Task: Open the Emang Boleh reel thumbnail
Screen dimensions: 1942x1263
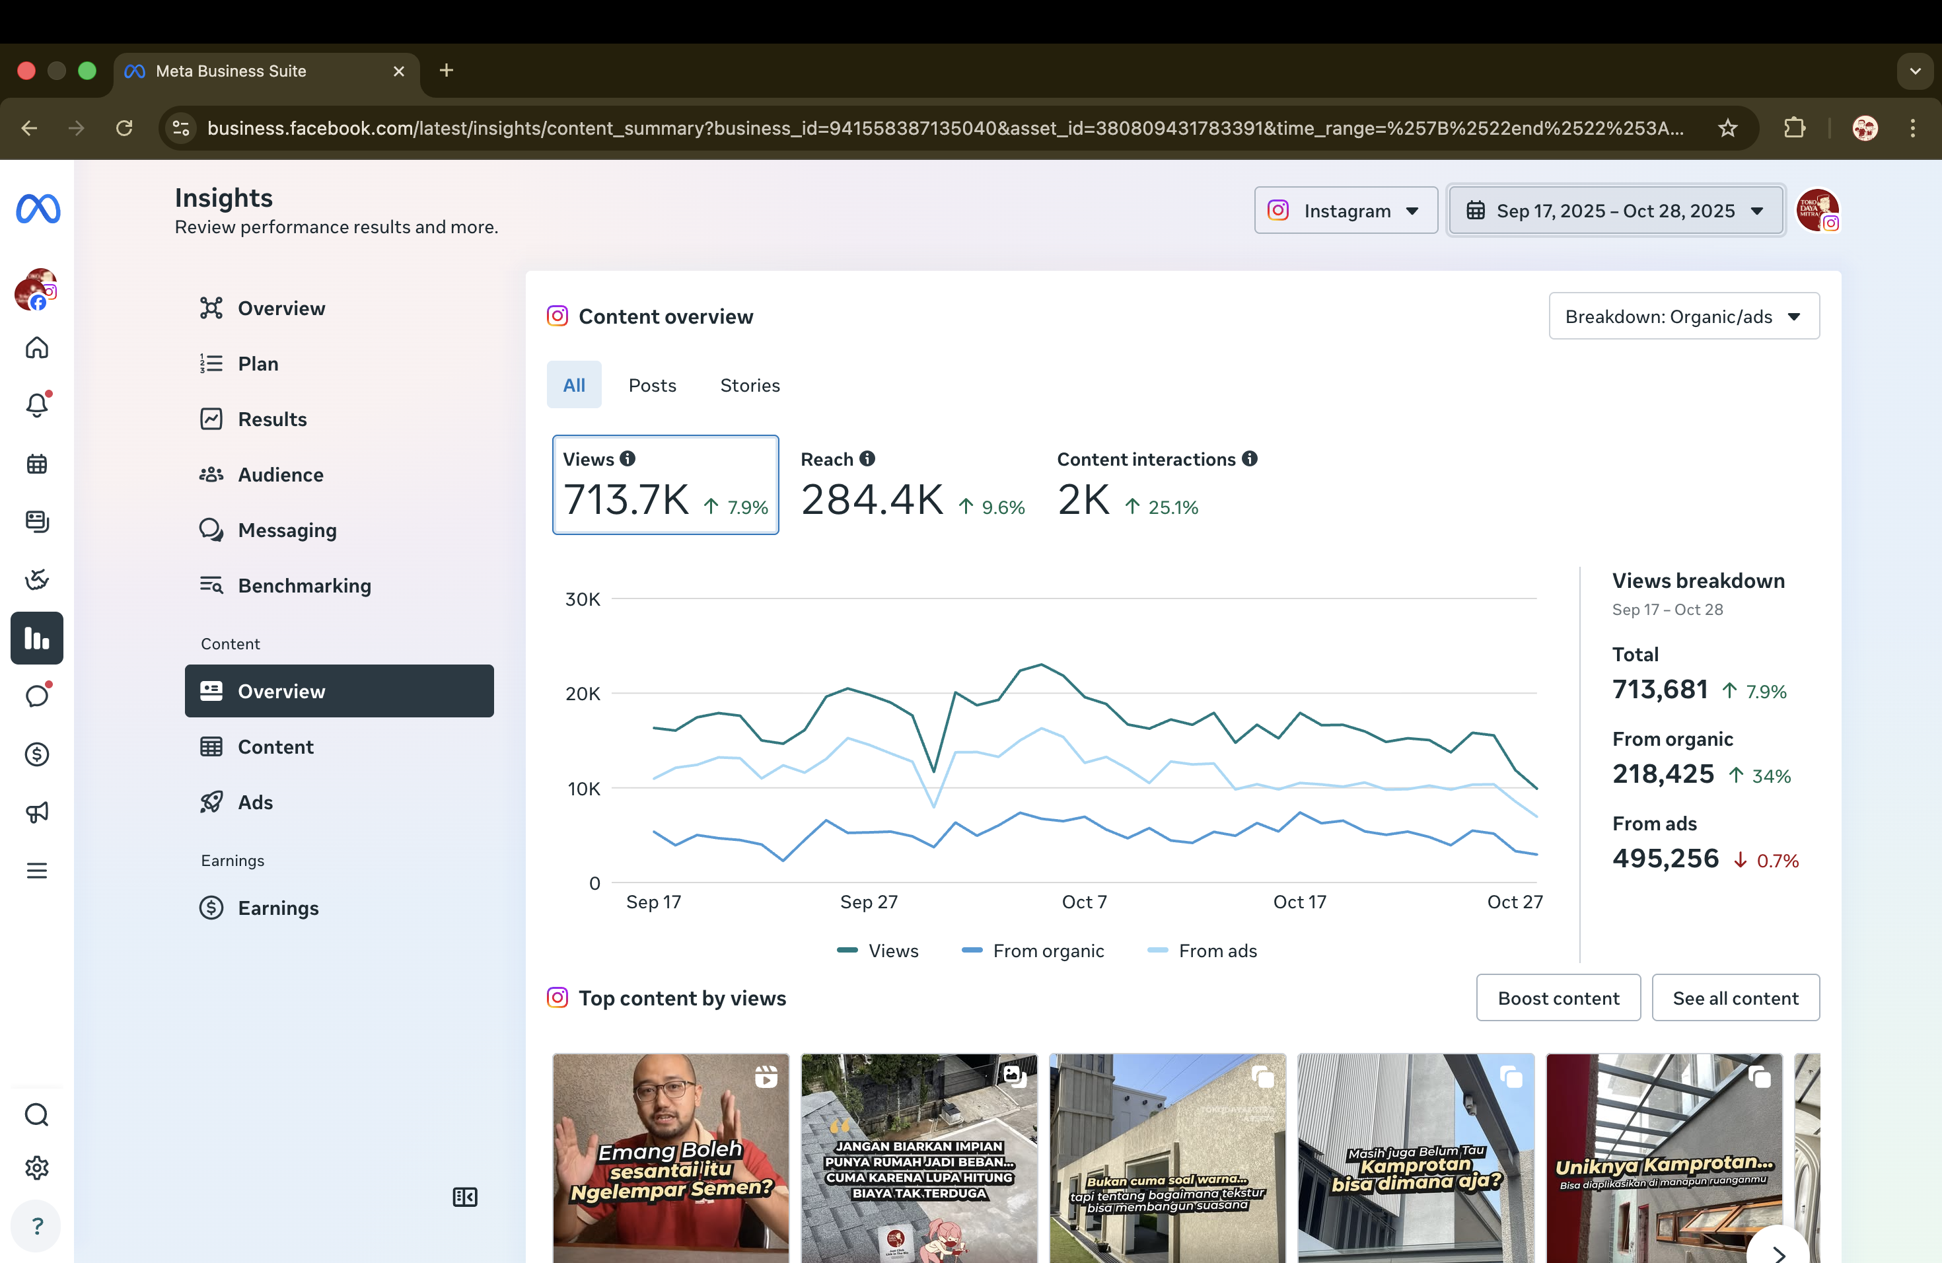Action: click(670, 1159)
